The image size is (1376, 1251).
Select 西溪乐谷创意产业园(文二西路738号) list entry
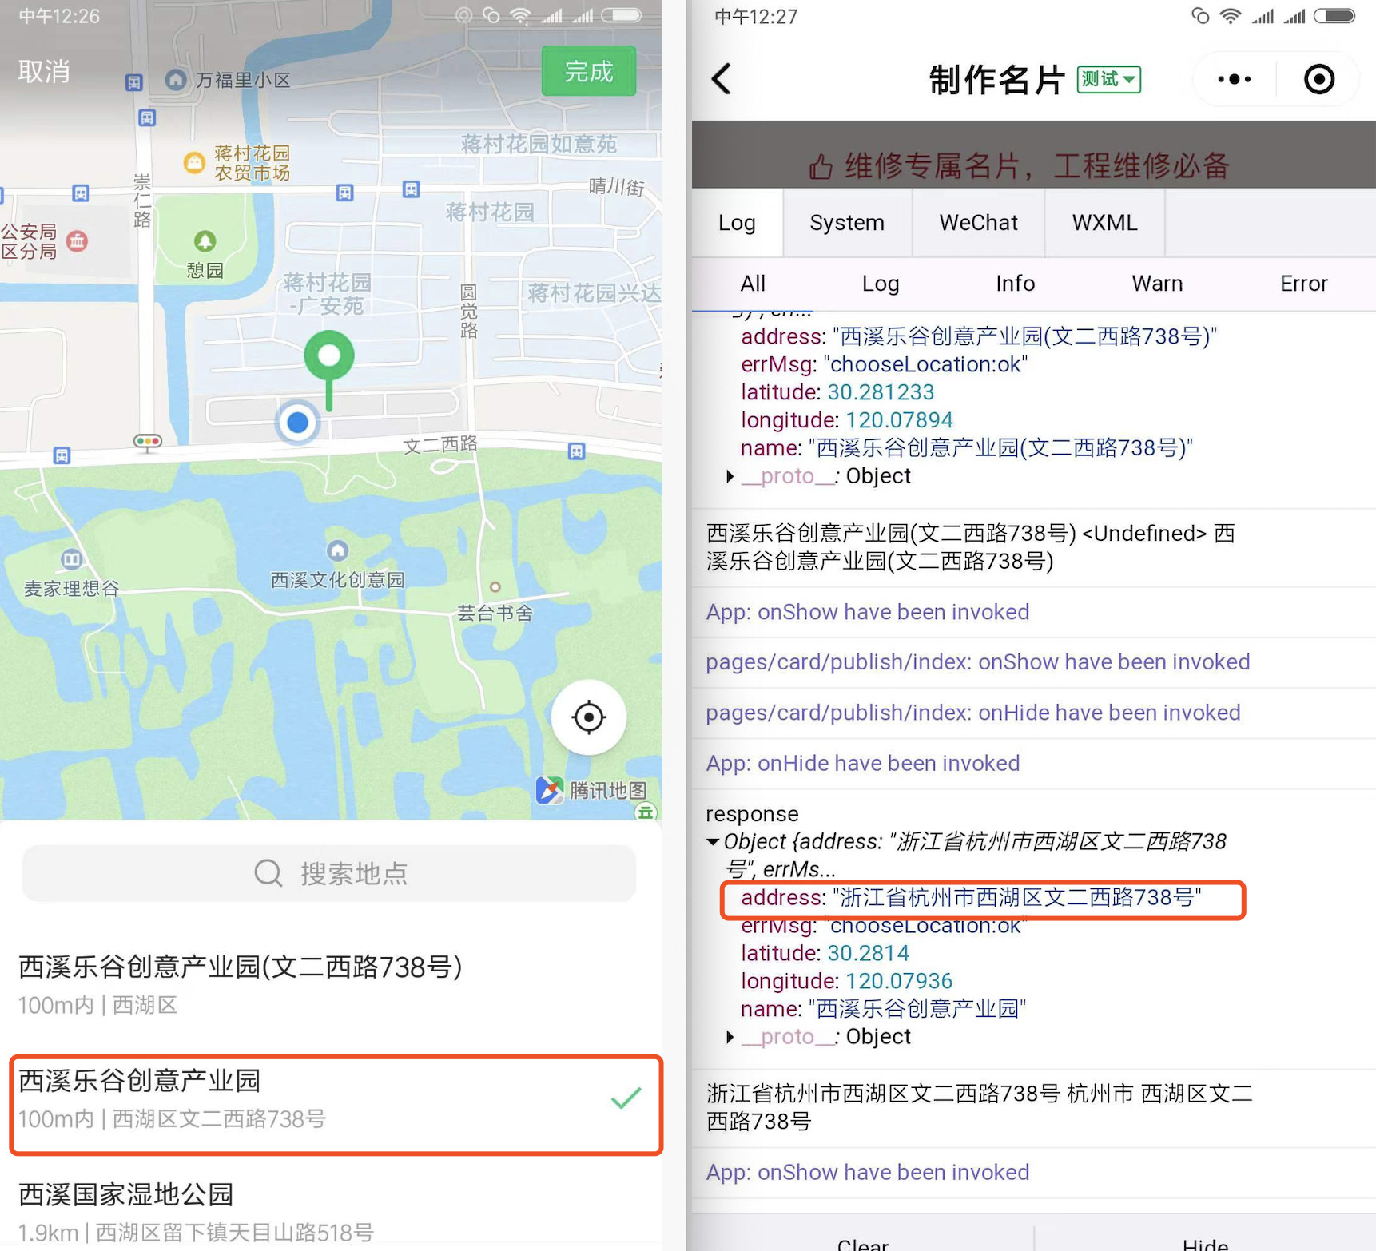pyautogui.click(x=329, y=983)
